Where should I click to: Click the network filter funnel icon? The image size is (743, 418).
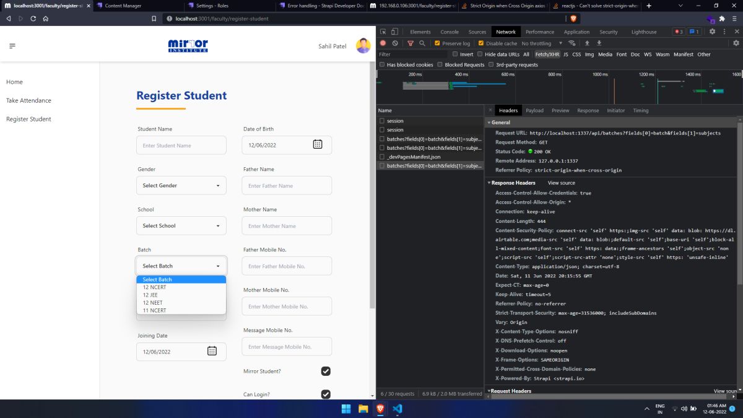(411, 43)
